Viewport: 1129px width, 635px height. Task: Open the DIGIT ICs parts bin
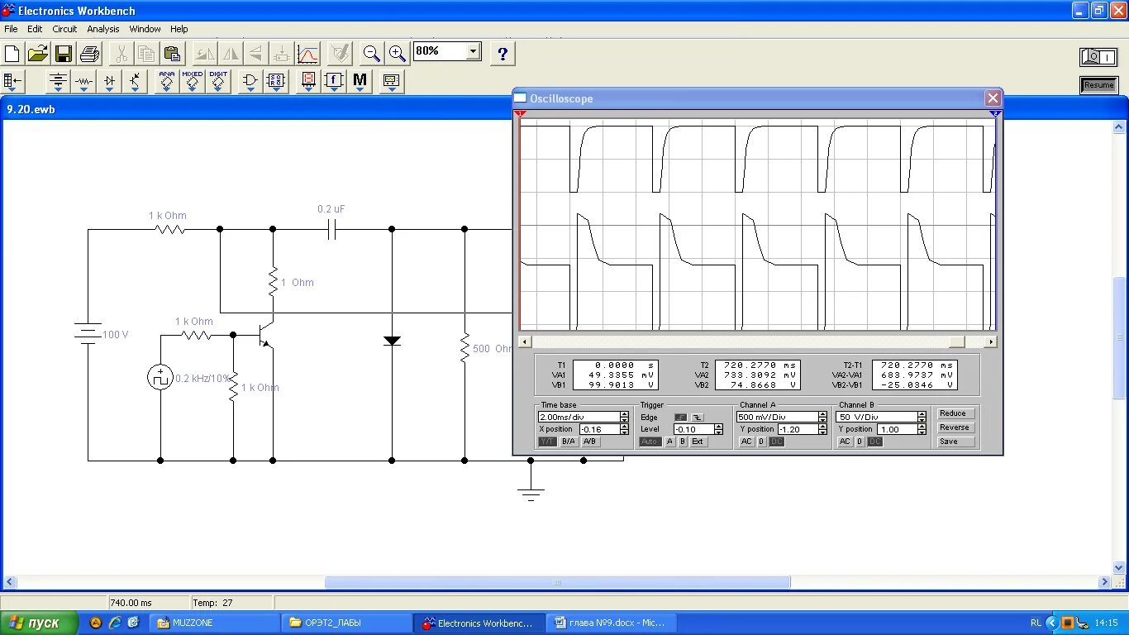(218, 81)
